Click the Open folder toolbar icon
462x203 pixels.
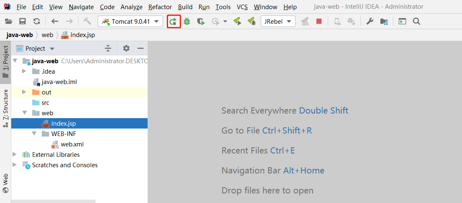[x=9, y=21]
